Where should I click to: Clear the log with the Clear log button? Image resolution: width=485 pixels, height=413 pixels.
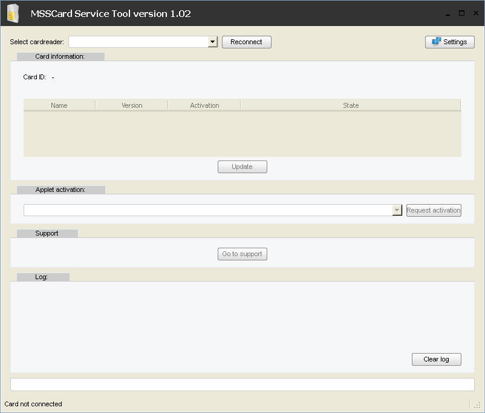[x=436, y=359]
